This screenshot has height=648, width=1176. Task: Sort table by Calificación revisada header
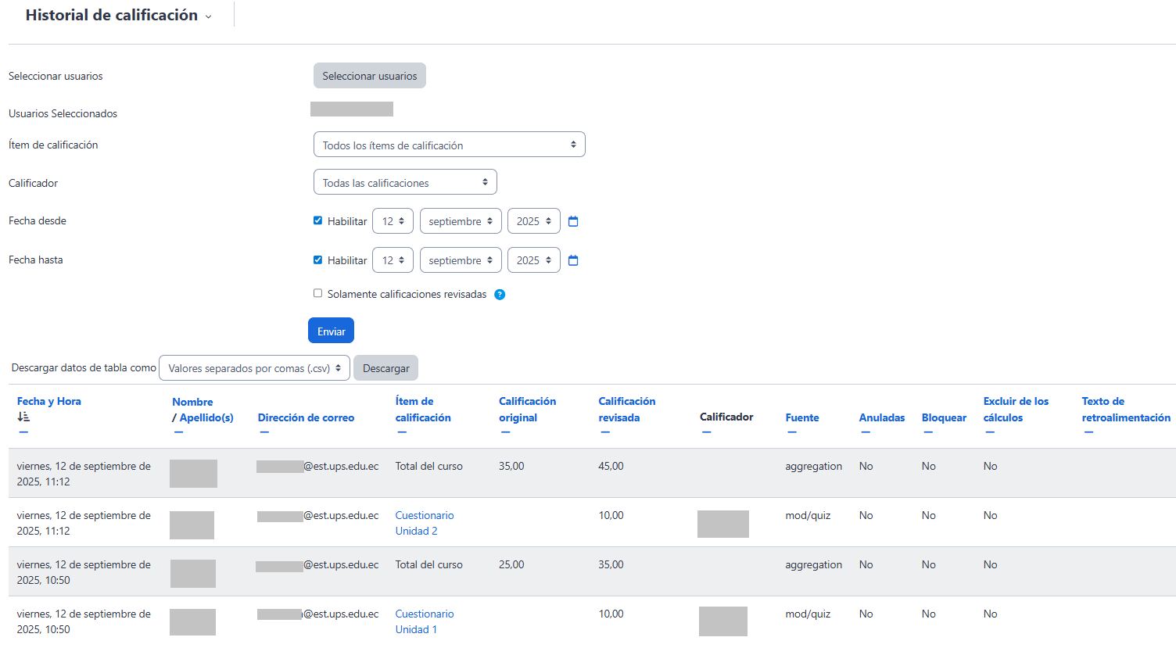point(626,409)
